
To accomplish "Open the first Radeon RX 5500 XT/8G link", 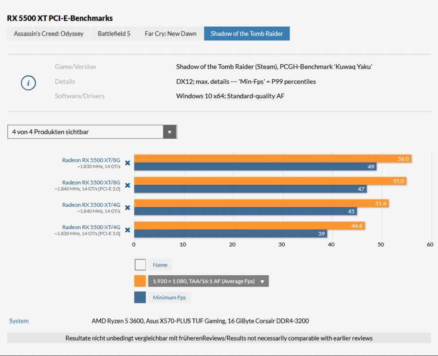I will pyautogui.click(x=91, y=160).
